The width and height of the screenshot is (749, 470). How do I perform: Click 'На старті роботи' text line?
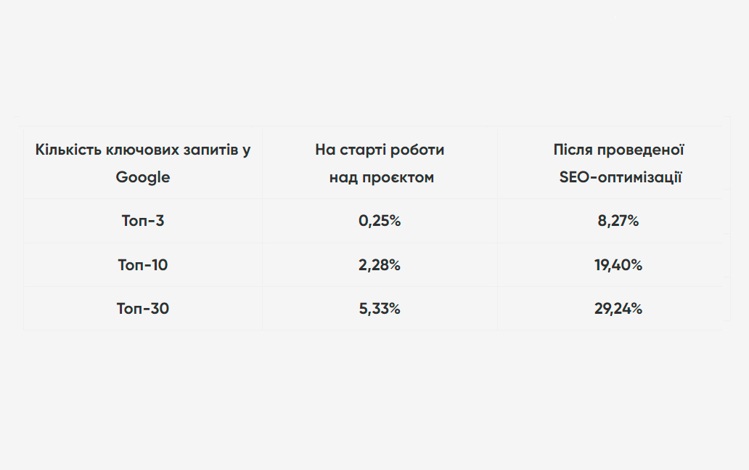[x=380, y=150]
